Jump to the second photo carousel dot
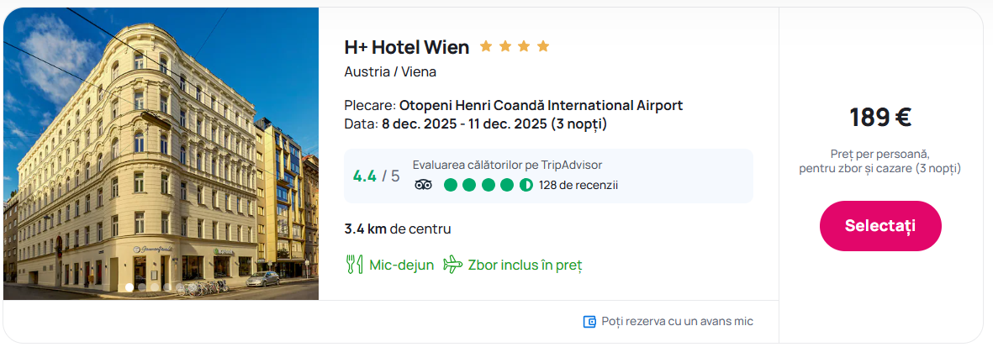Image resolution: width=993 pixels, height=347 pixels. pyautogui.click(x=142, y=287)
